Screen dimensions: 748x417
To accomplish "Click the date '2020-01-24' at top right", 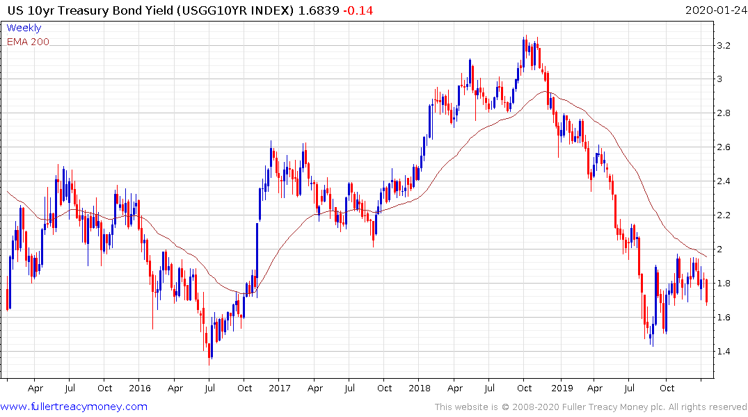I will pos(715,10).
